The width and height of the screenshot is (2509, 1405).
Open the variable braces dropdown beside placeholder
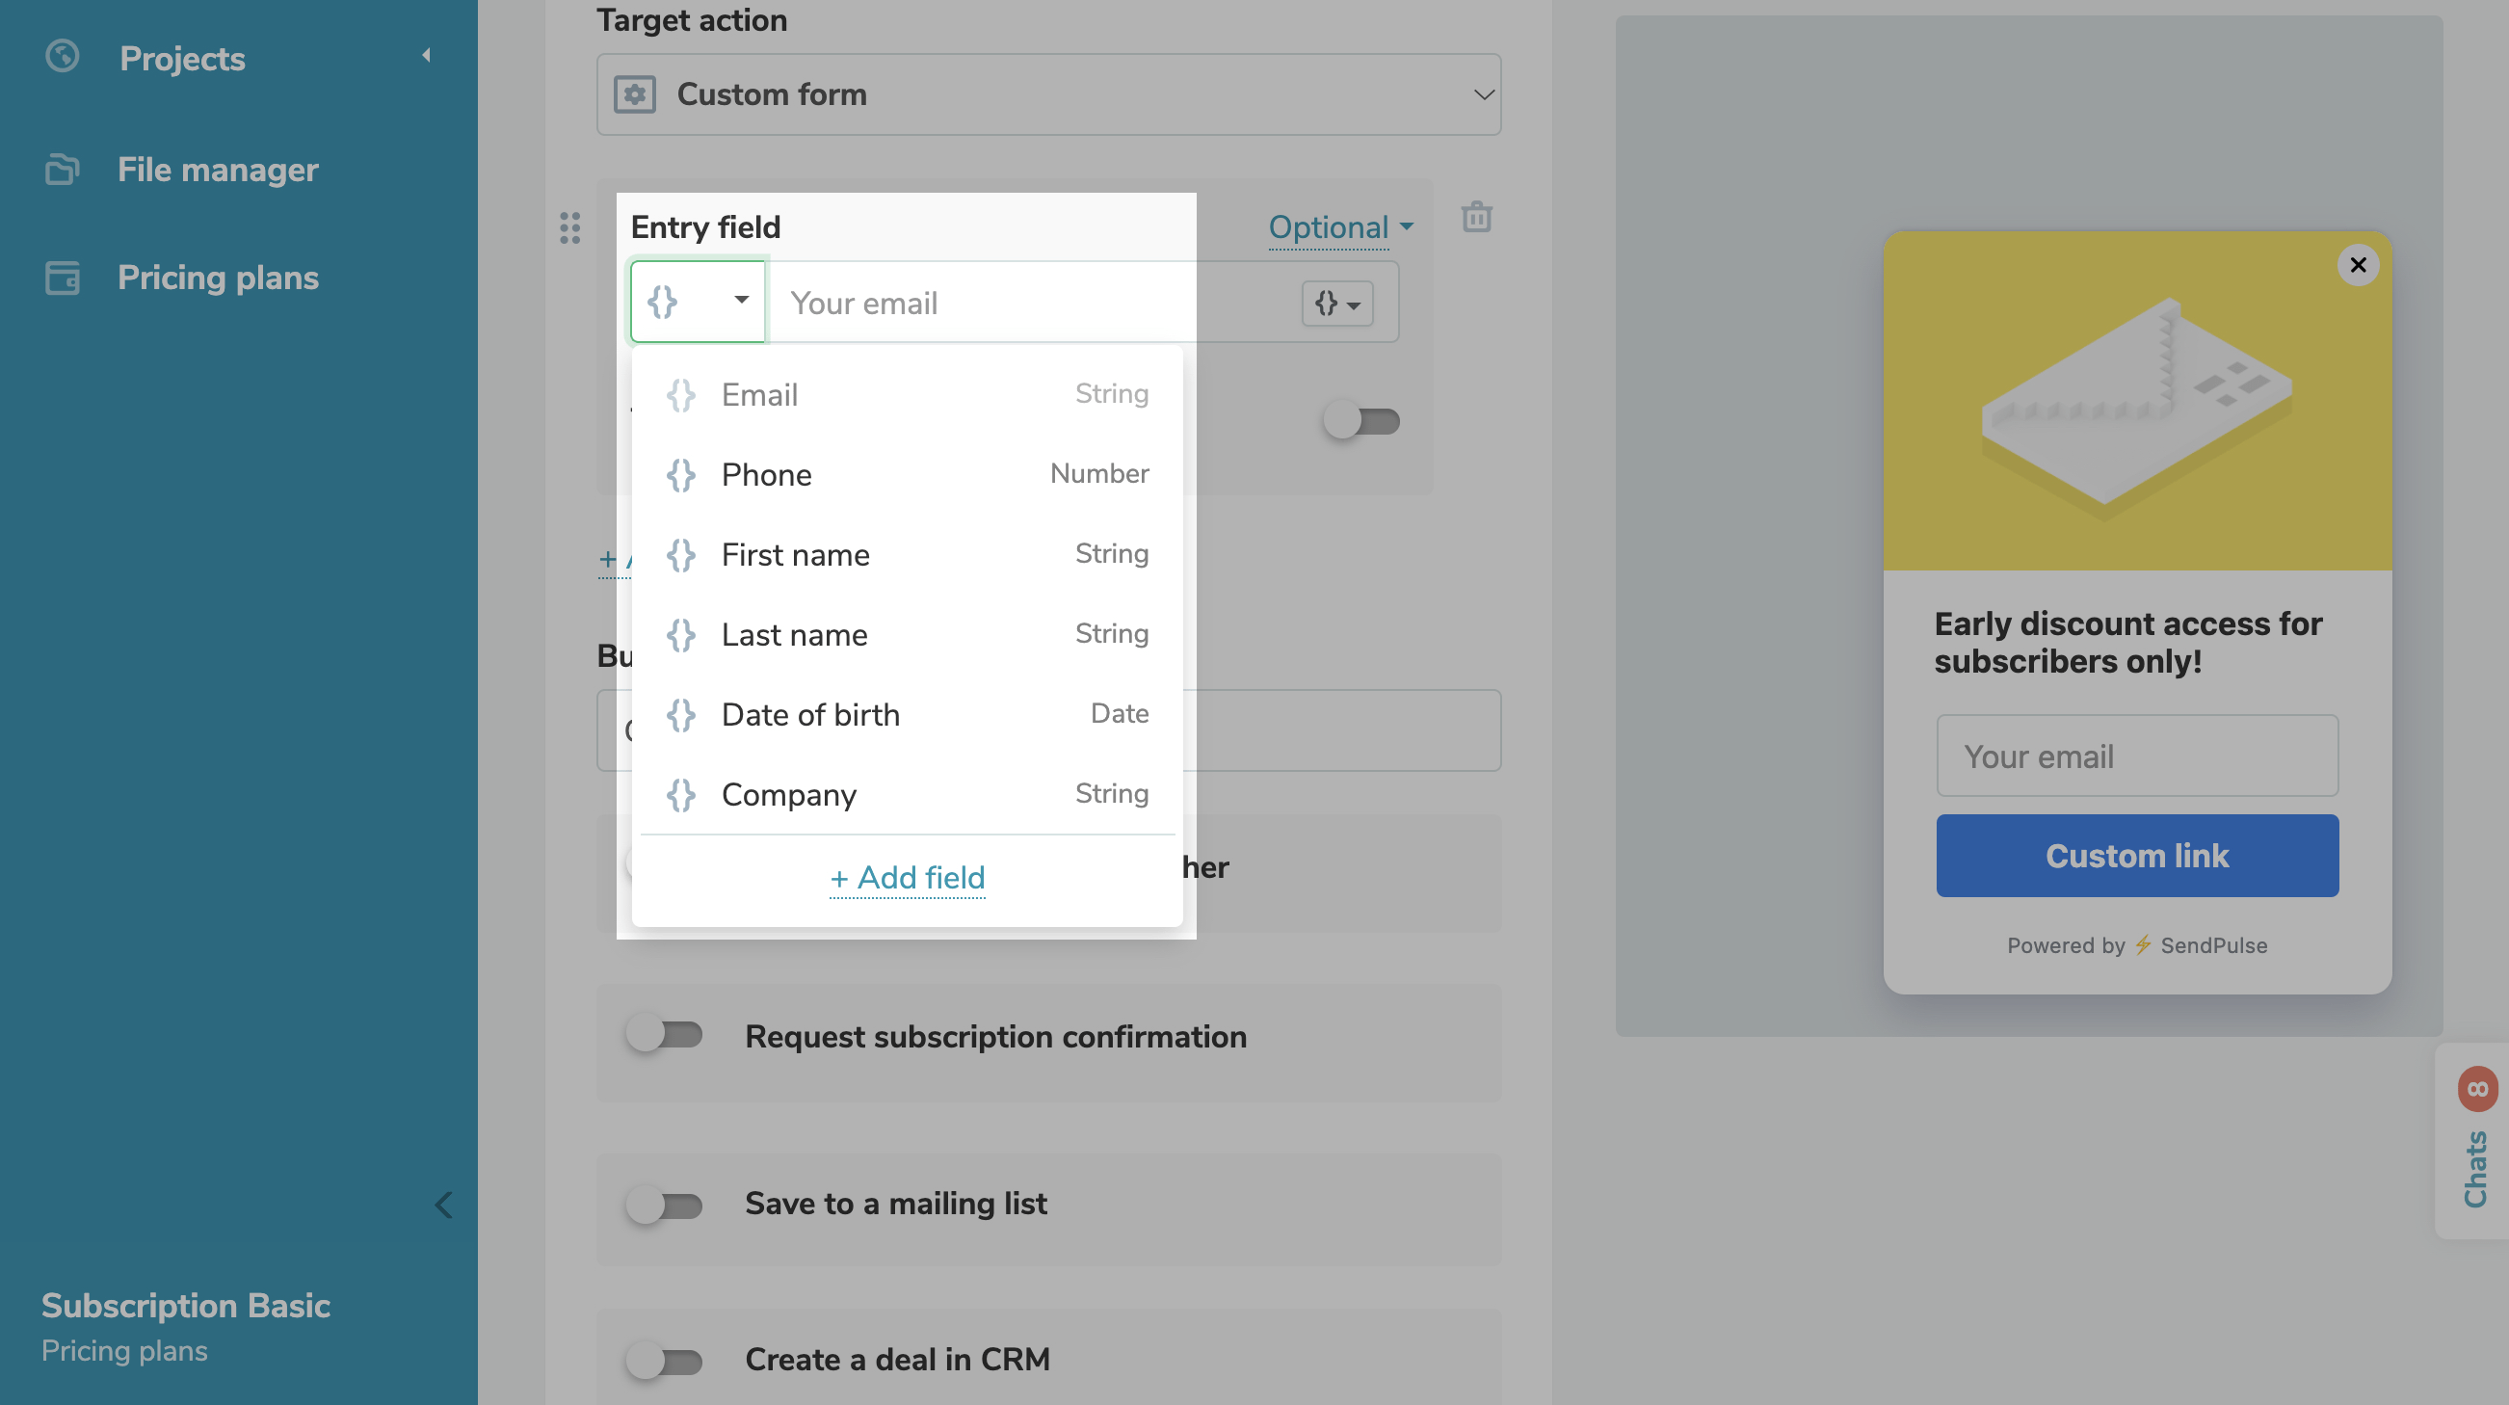tap(1336, 304)
